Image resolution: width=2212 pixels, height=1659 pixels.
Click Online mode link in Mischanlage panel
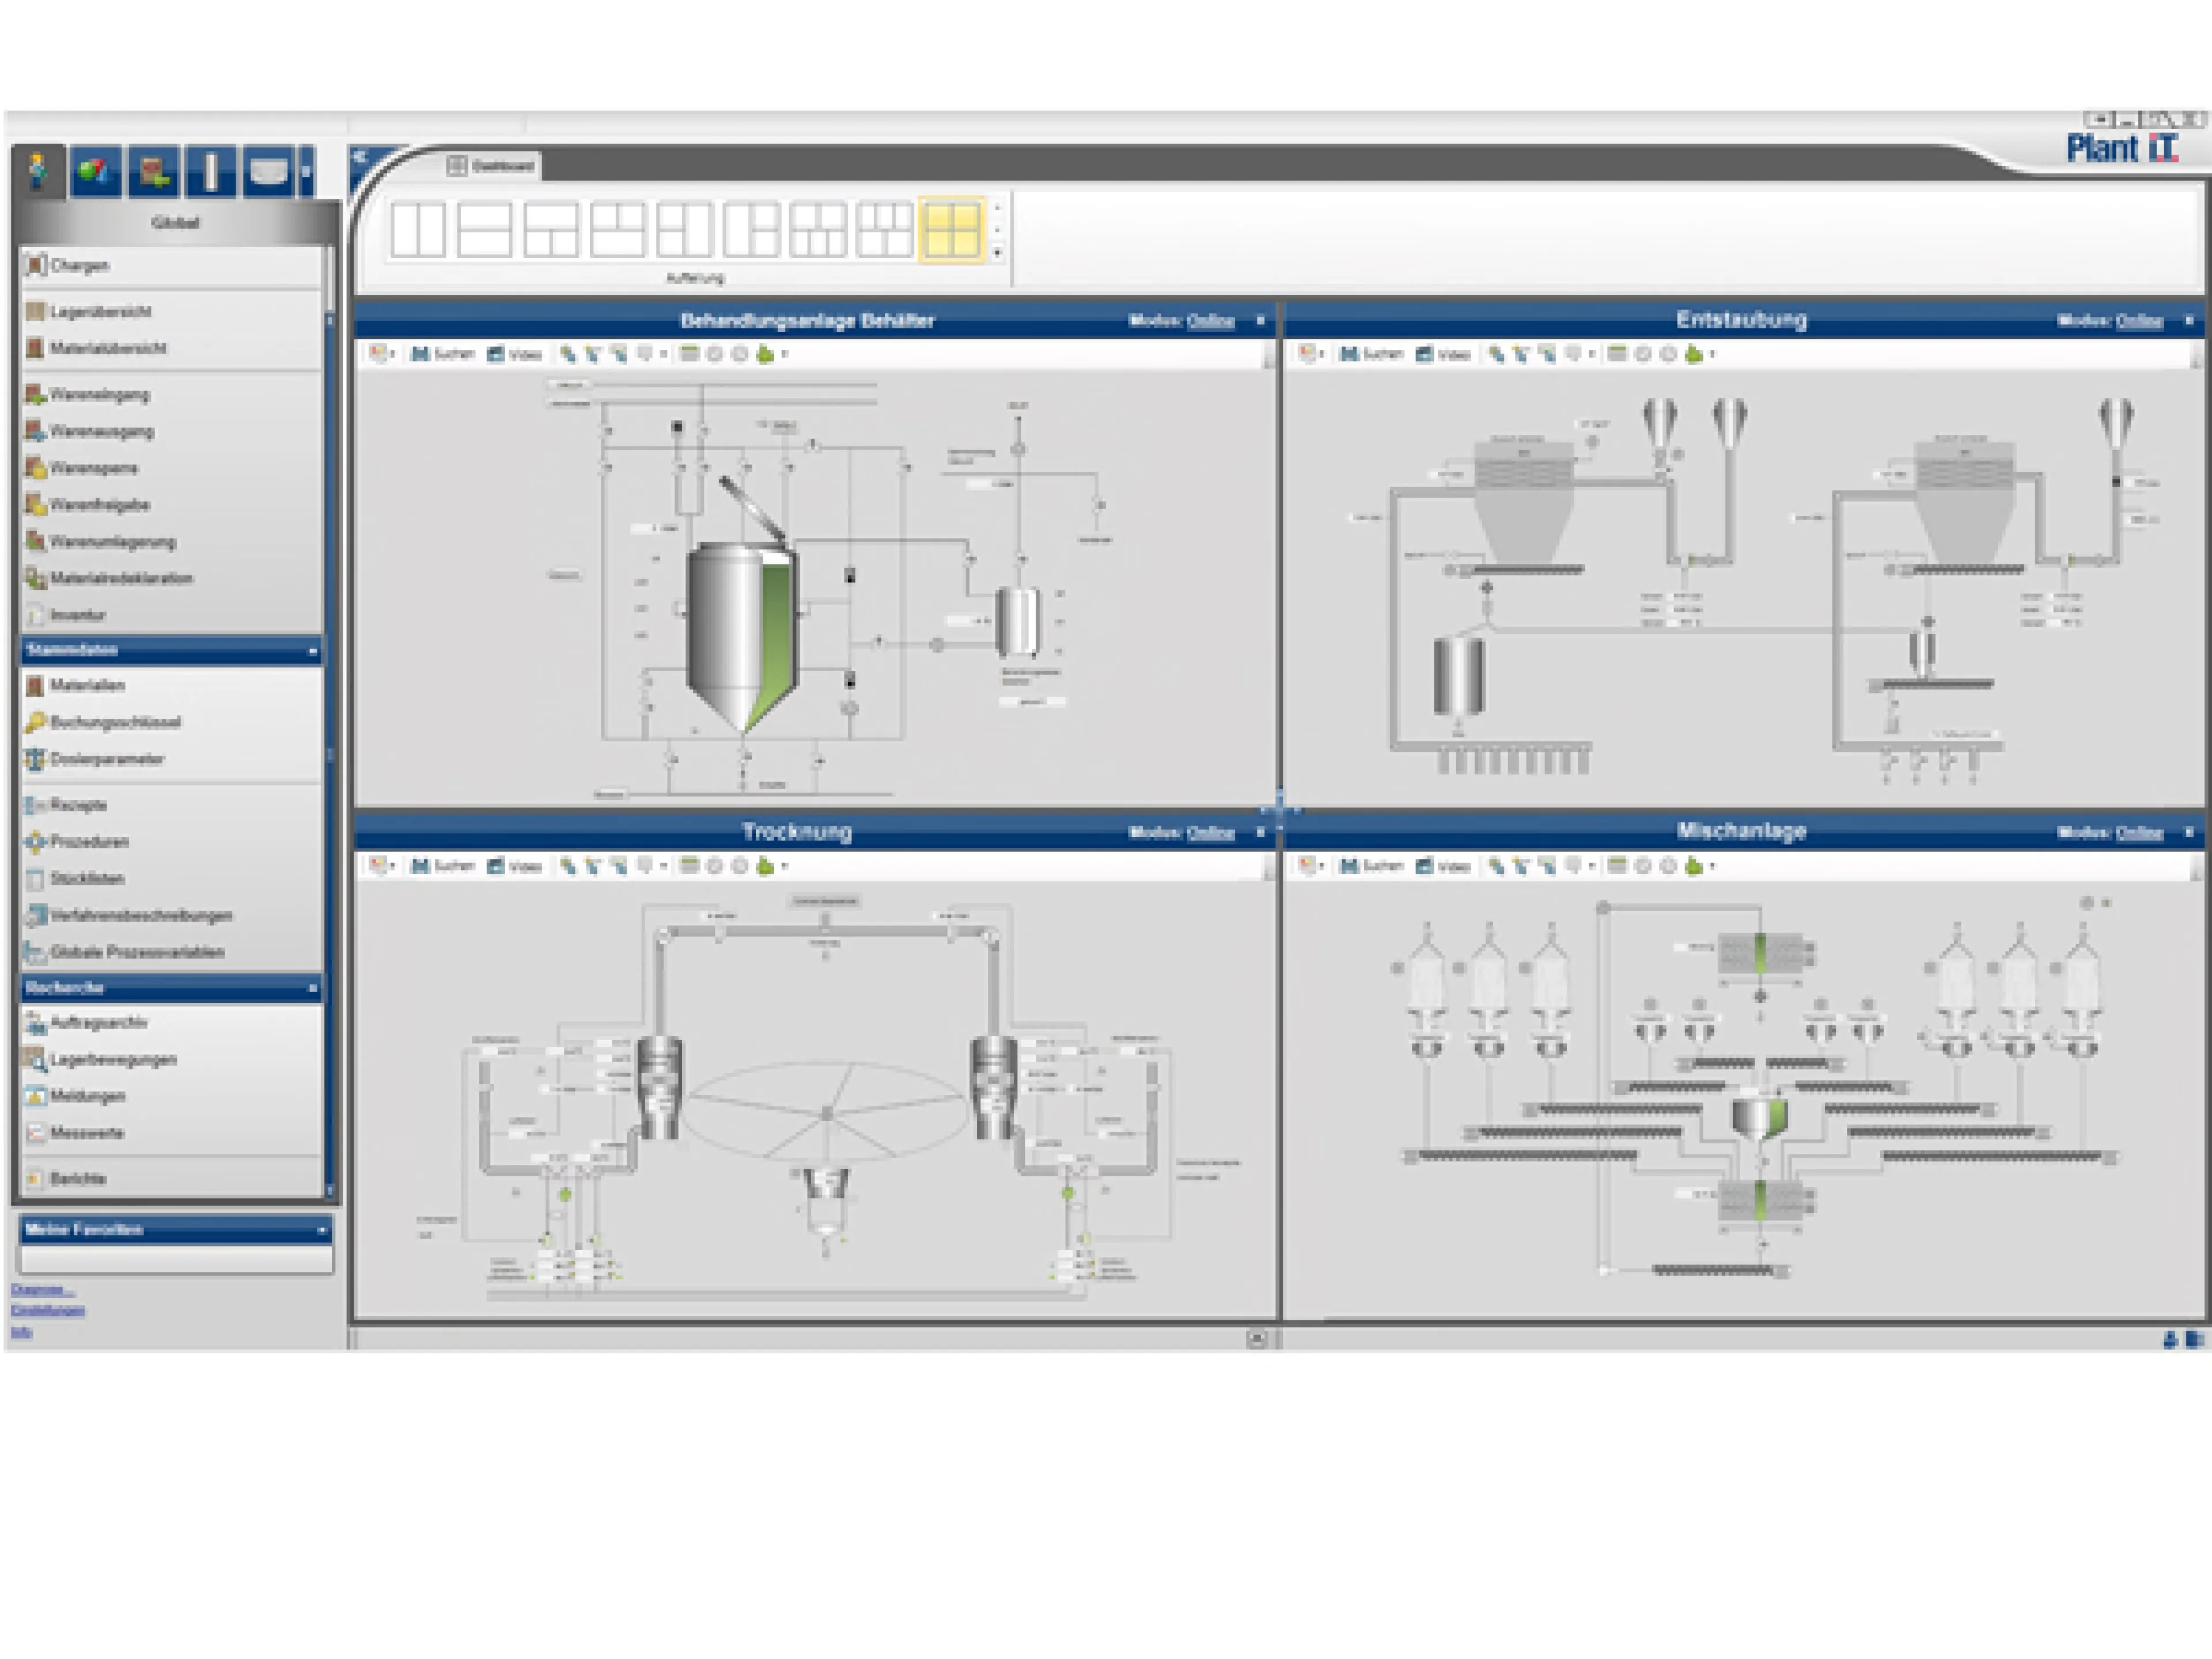(2139, 833)
